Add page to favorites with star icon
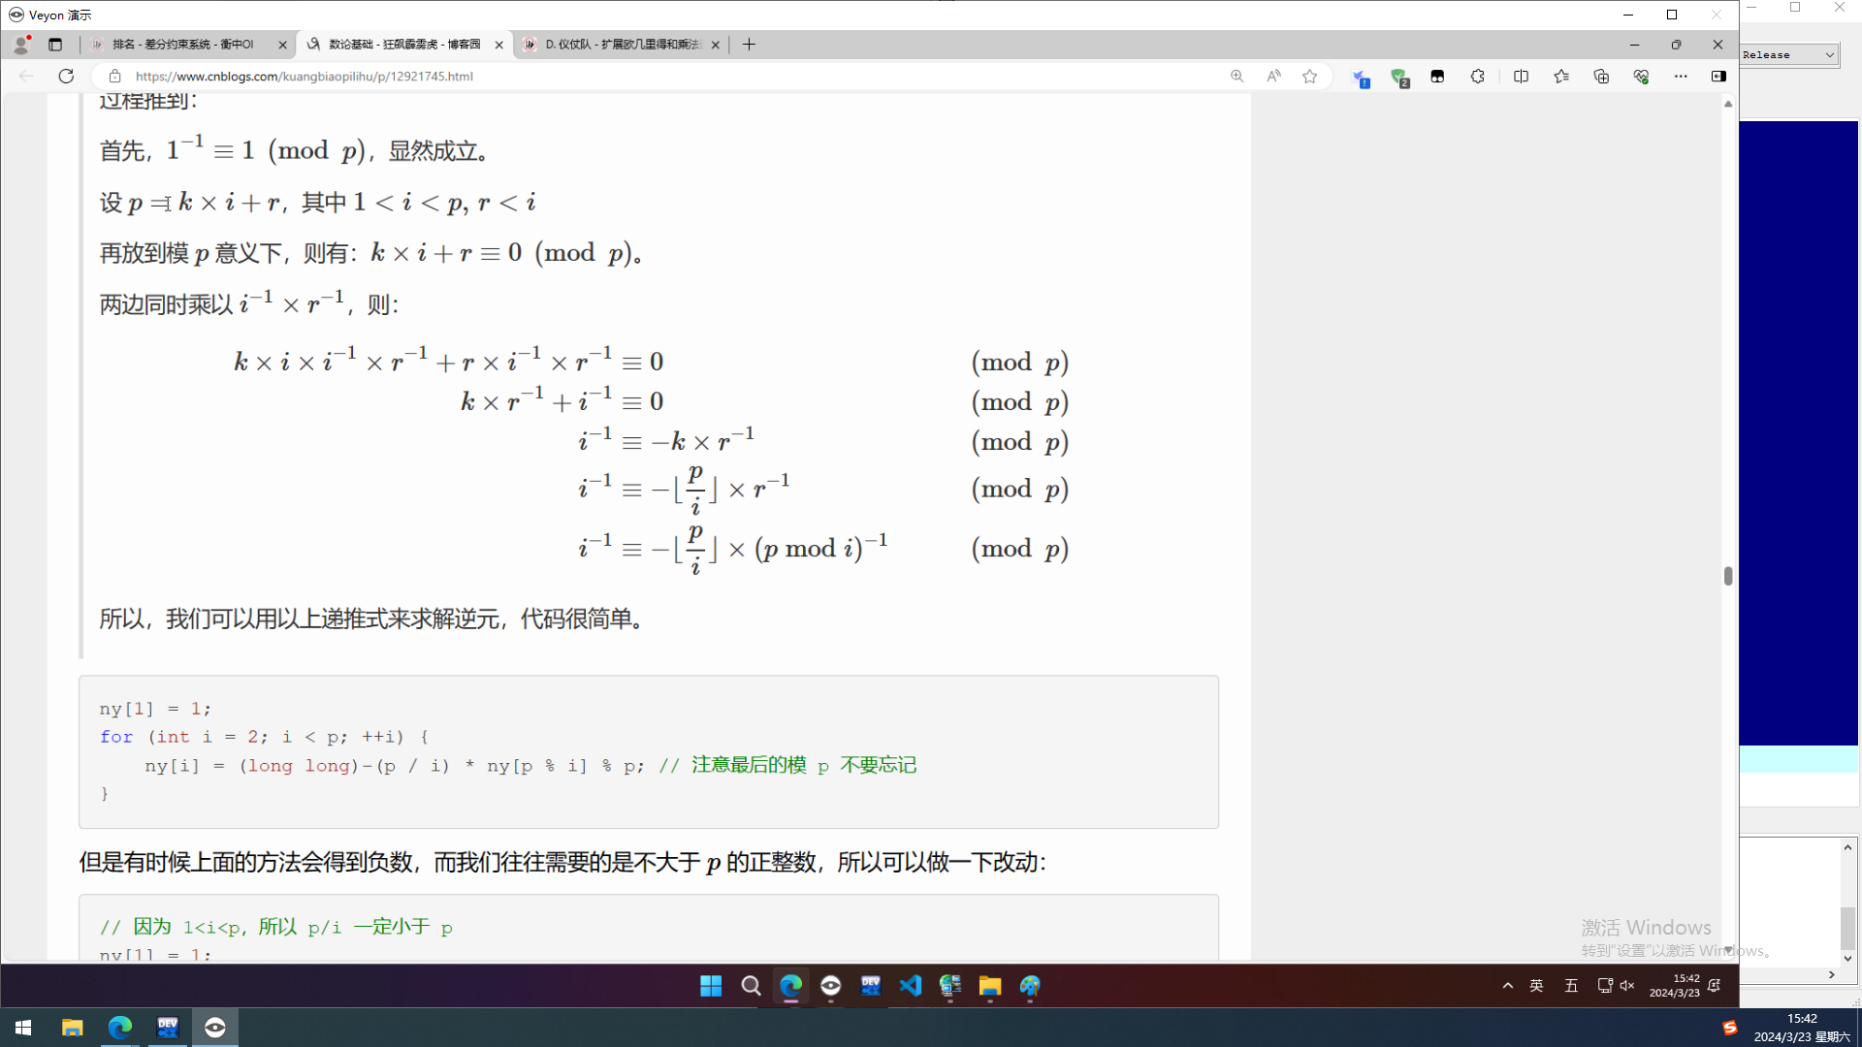The width and height of the screenshot is (1862, 1047). (x=1310, y=76)
